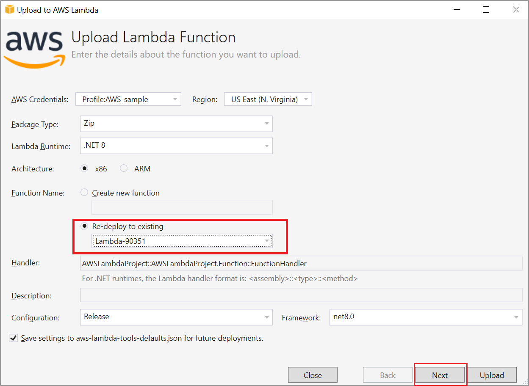
Task: Click the AWS logo image
Action: (x=34, y=48)
